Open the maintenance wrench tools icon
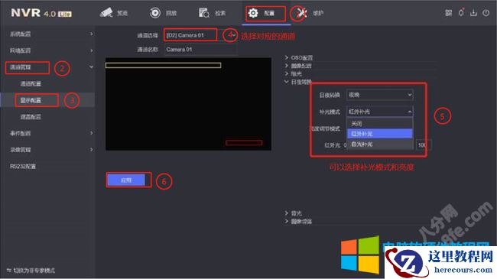The image size is (497, 279). click(x=301, y=13)
